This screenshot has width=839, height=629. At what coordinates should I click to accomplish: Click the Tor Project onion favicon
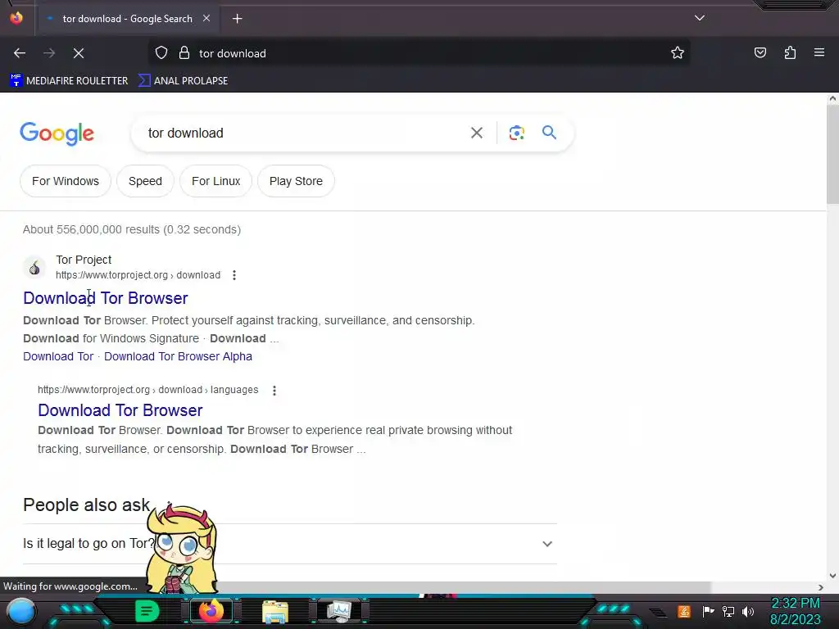click(34, 267)
